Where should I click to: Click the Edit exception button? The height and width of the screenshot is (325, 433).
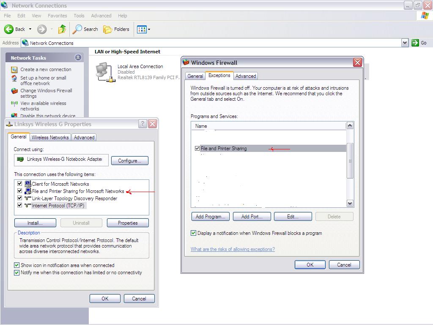293,216
